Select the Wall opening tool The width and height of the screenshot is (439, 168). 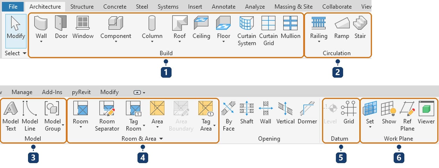265,113
